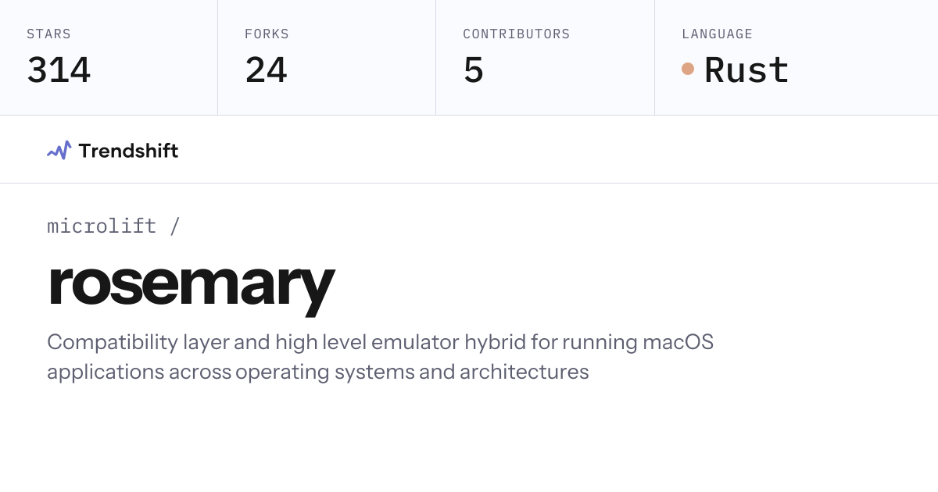Click the 24 forks count
Screen dimensions: 938x492
click(x=266, y=70)
